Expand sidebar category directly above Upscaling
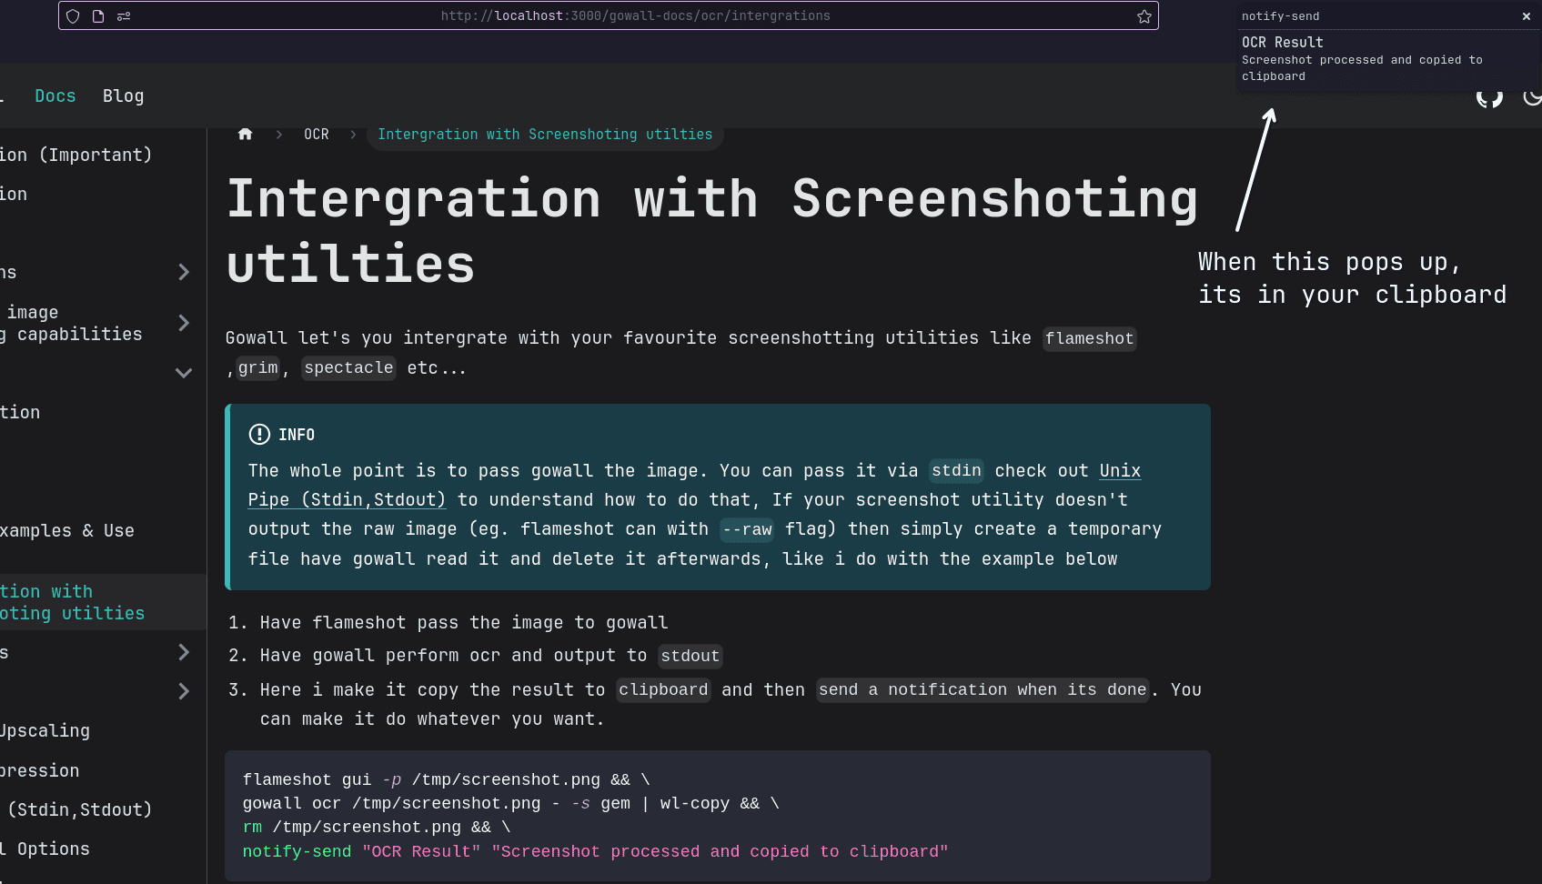Screen dimensions: 1542x884 point(184,691)
